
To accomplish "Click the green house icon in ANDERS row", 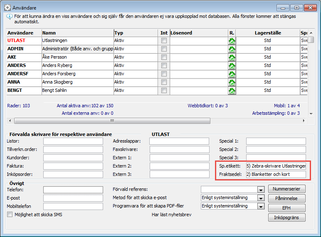I will 232,66.
